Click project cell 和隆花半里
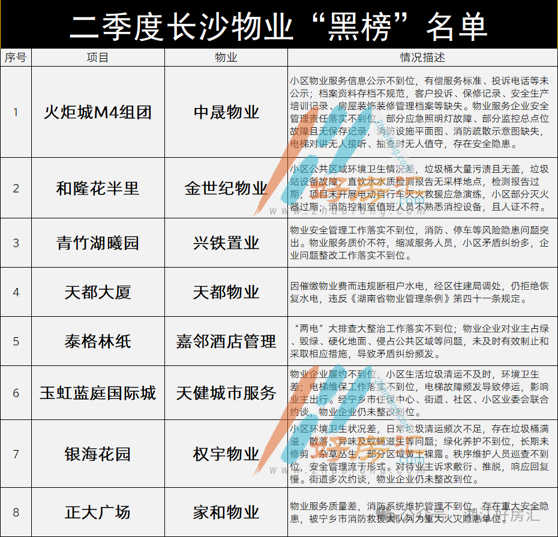This screenshot has width=558, height=537. (98, 188)
